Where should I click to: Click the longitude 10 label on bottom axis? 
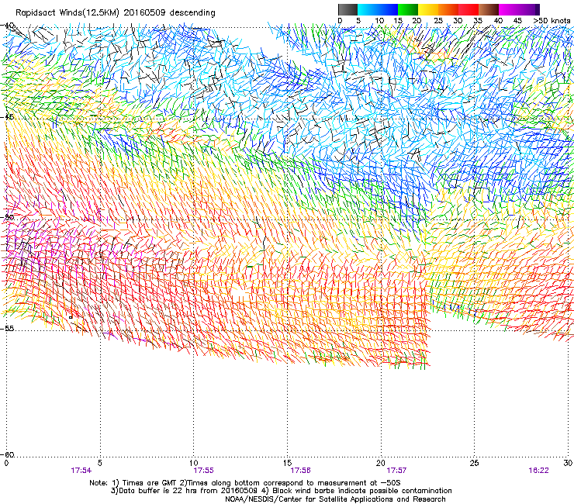pos(193,464)
